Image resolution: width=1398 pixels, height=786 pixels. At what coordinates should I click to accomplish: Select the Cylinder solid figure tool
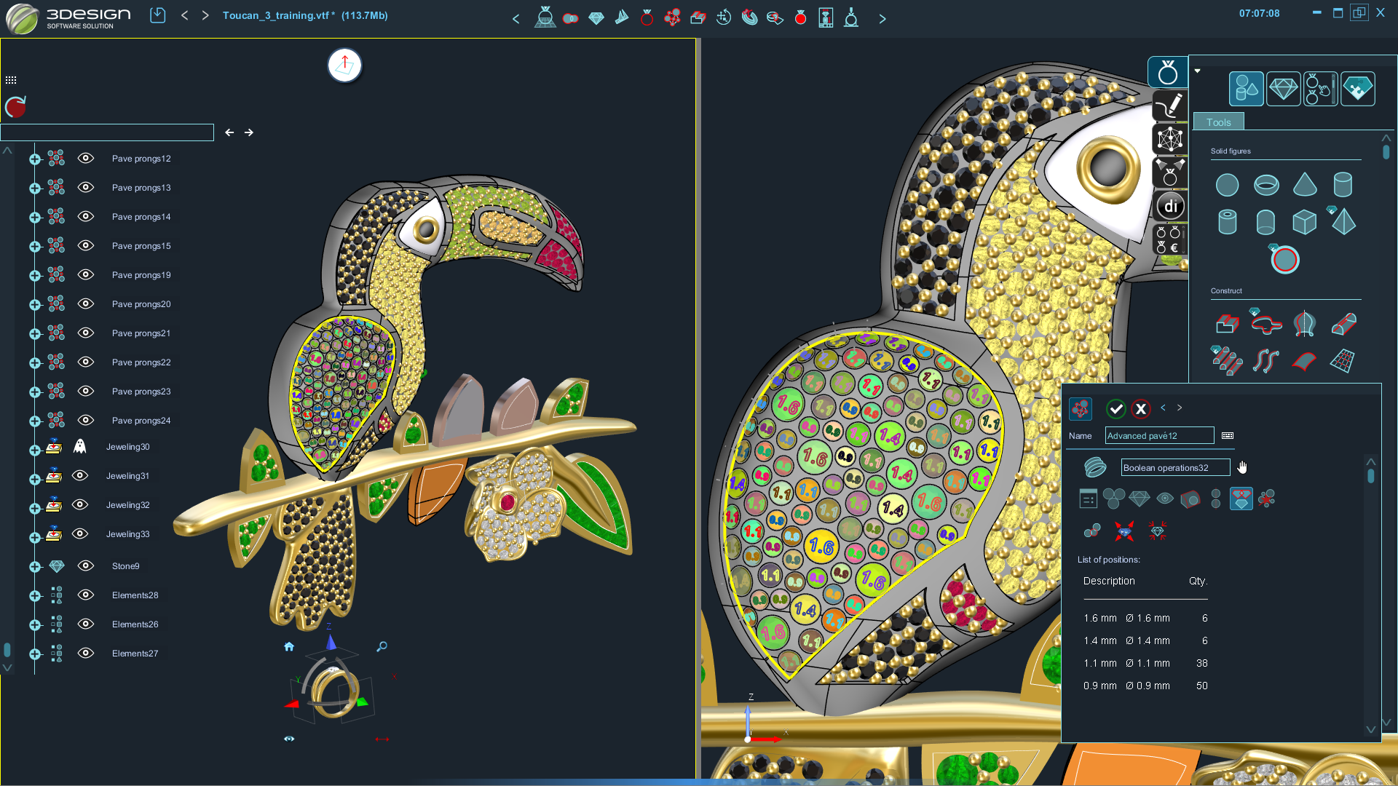point(1343,184)
